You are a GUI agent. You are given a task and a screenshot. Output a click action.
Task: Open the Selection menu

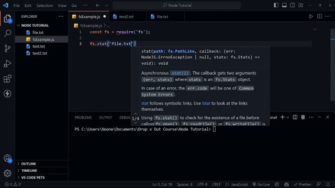(x=44, y=5)
